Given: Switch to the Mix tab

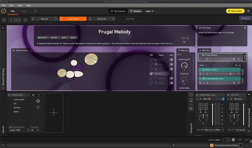Looking at the screenshot, I should tap(35, 11).
